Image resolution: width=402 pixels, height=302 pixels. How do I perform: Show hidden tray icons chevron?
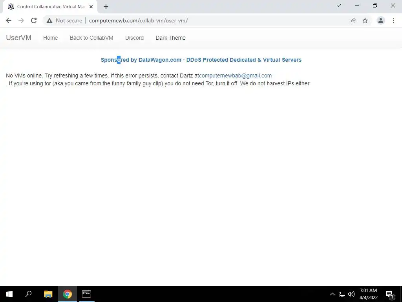tap(332, 294)
